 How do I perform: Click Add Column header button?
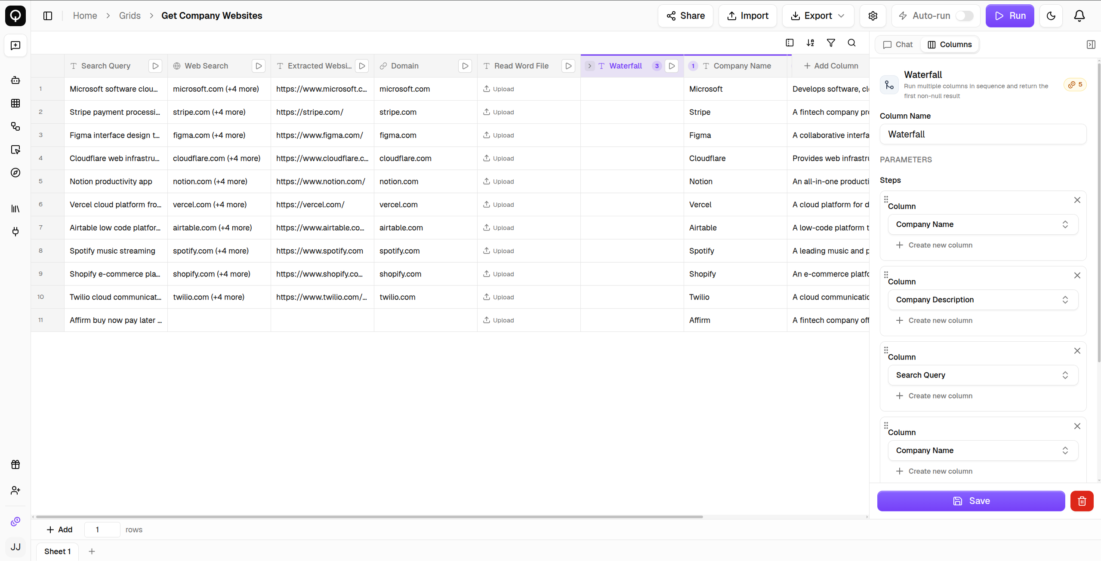pos(831,66)
